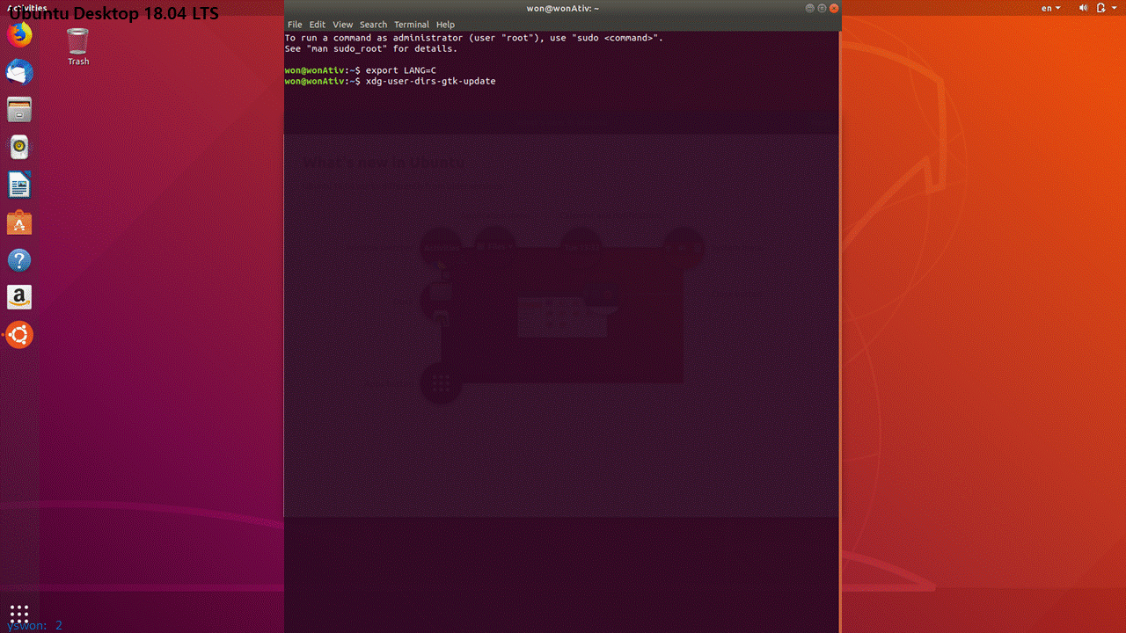Open Thunderbird Mail in the dock

click(x=19, y=72)
